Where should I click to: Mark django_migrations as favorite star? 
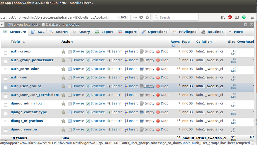click(x=63, y=121)
